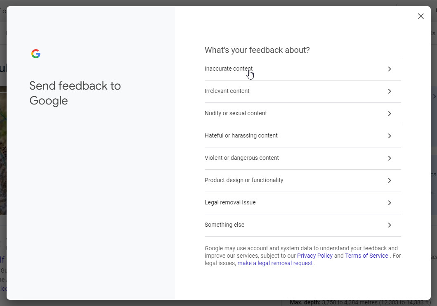This screenshot has height=306, width=437.
Task: Choose Violent or dangerous content
Action: click(x=242, y=158)
